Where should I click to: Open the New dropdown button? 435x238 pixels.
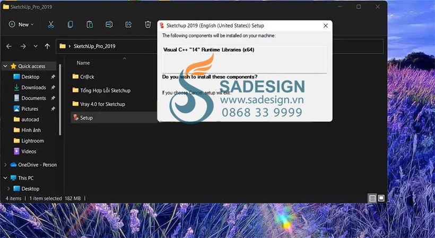[21, 25]
